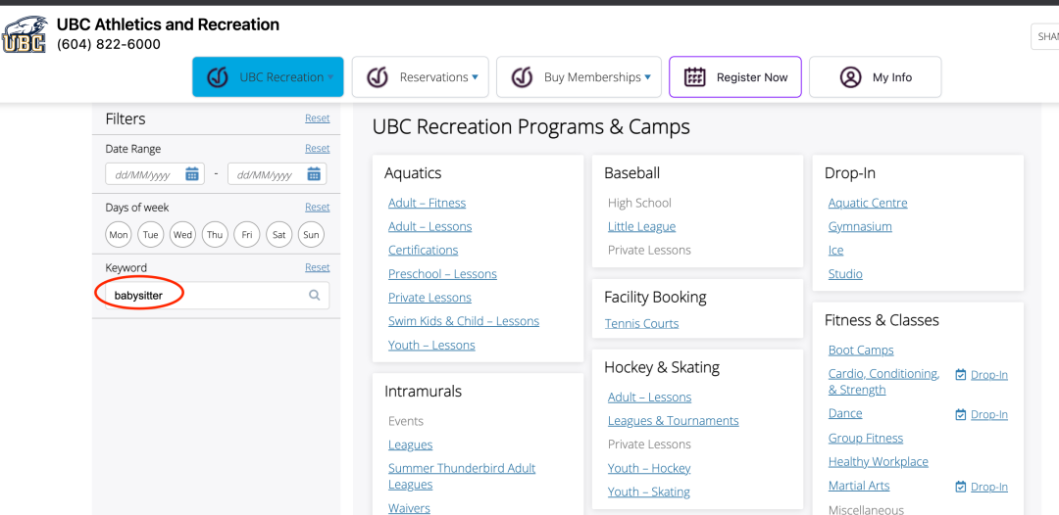This screenshot has width=1059, height=515.
Task: Click the Drop-In calendar icon beside Martial Arts
Action: point(960,487)
